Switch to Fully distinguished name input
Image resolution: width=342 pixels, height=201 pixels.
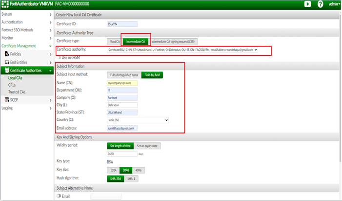123,75
